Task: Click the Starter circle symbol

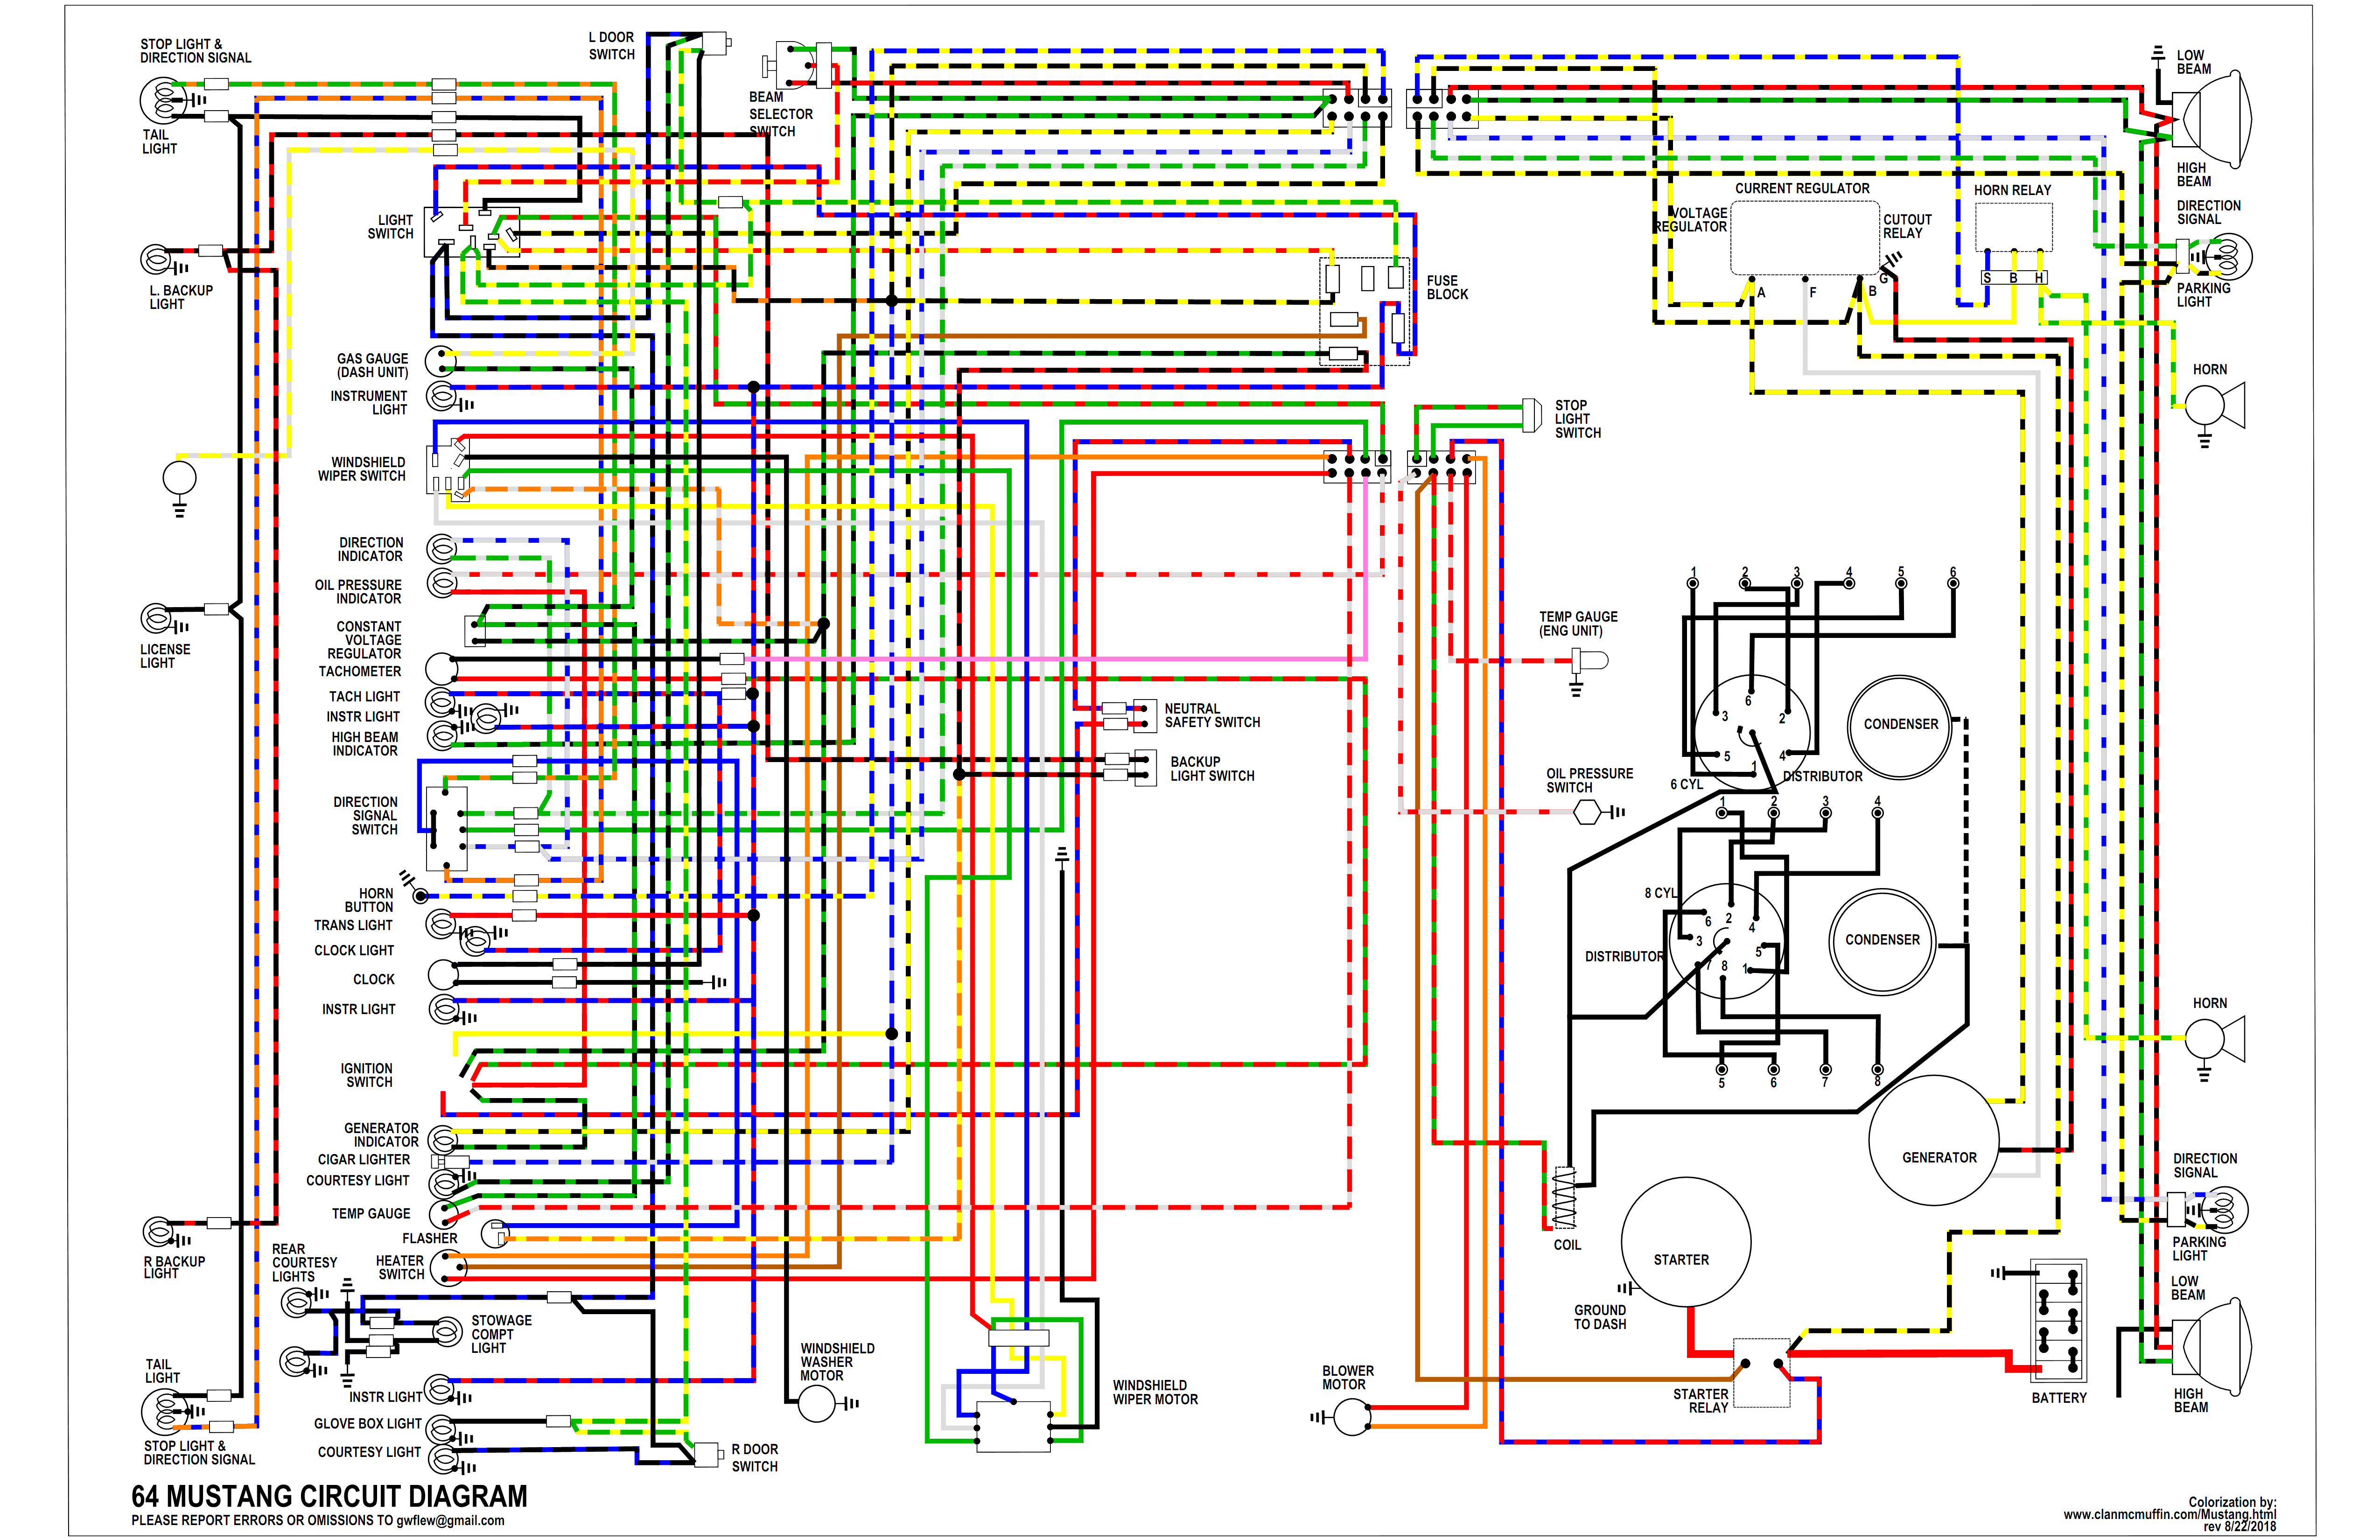Action: click(x=1685, y=1242)
